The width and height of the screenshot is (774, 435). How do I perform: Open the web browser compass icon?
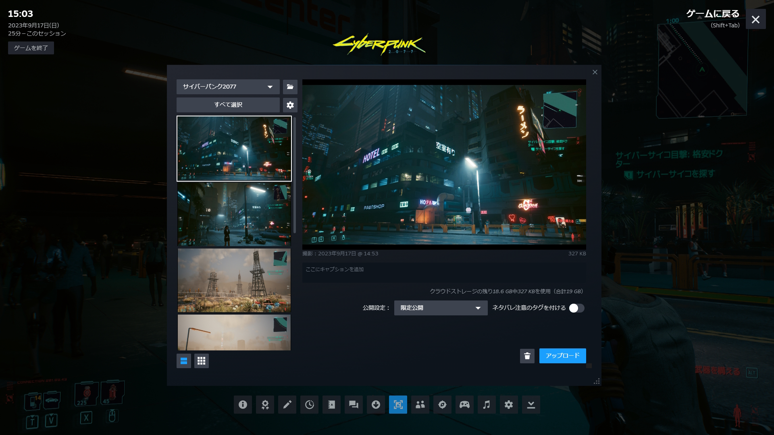(x=442, y=404)
